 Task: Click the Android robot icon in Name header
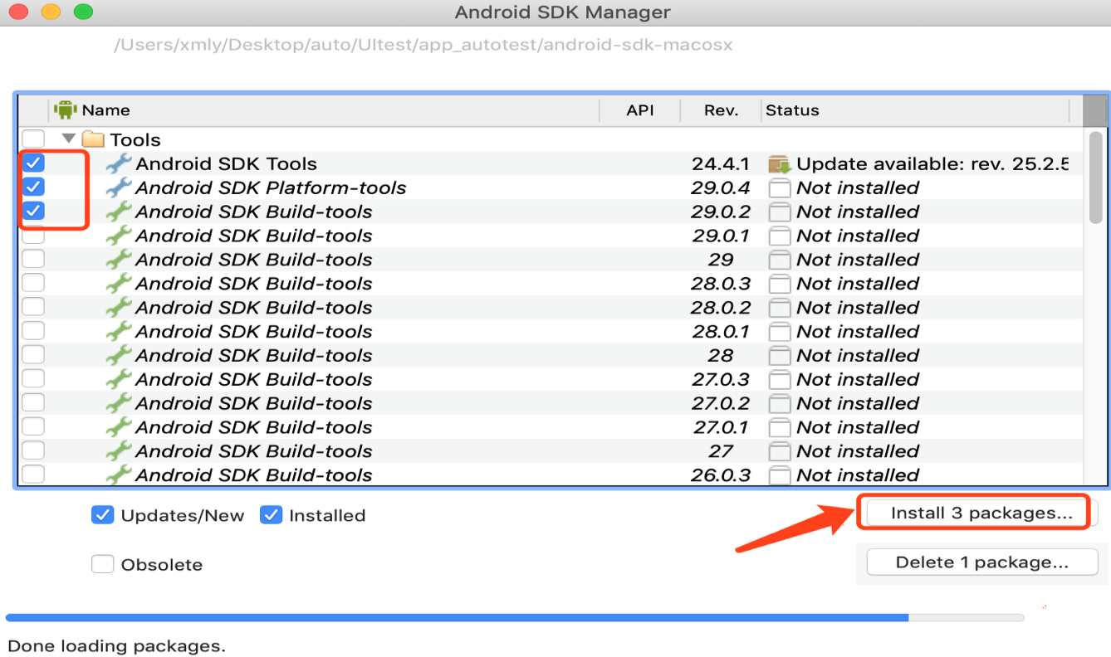(x=65, y=109)
